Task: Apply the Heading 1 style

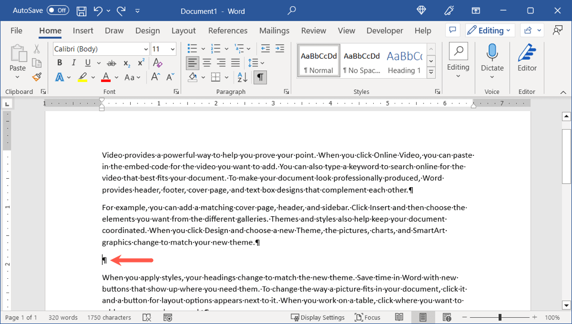Action: pyautogui.click(x=404, y=61)
